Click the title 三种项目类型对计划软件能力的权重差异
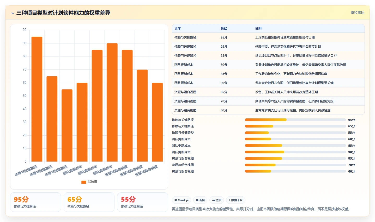375x222 pixels. click(63, 13)
